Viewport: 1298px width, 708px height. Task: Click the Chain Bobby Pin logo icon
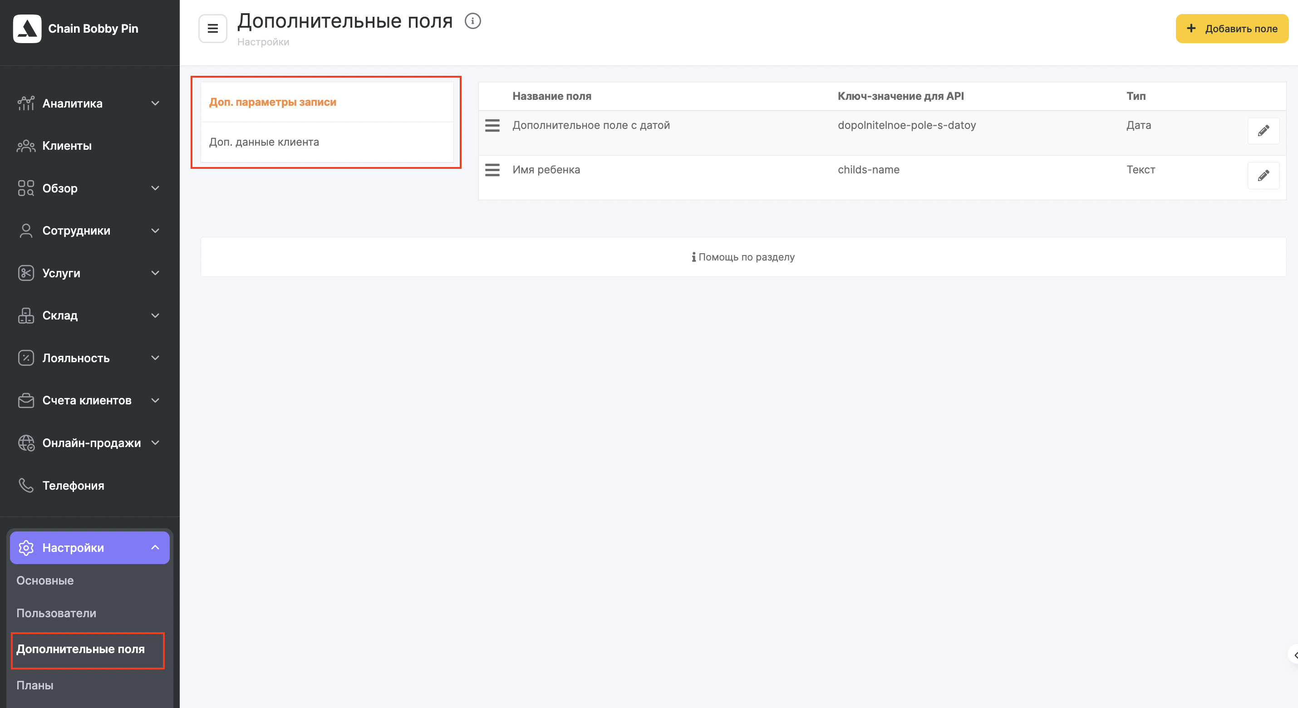(27, 29)
